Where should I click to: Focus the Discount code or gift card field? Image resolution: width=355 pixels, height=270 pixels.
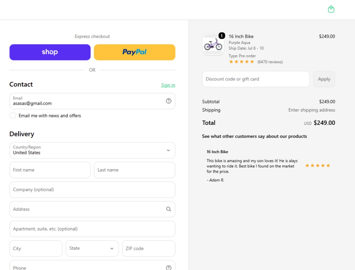click(x=256, y=79)
